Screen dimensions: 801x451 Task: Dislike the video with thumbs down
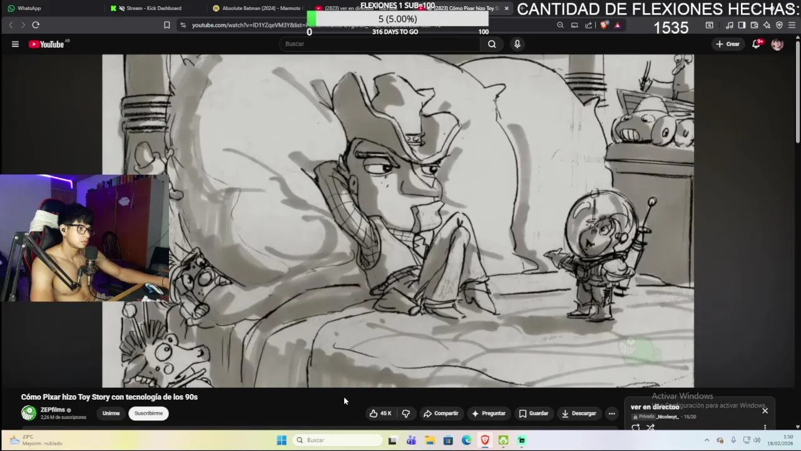pos(406,413)
